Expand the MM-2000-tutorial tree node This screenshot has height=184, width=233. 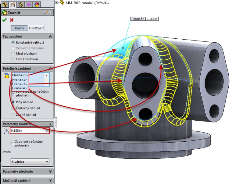tap(57, 2)
